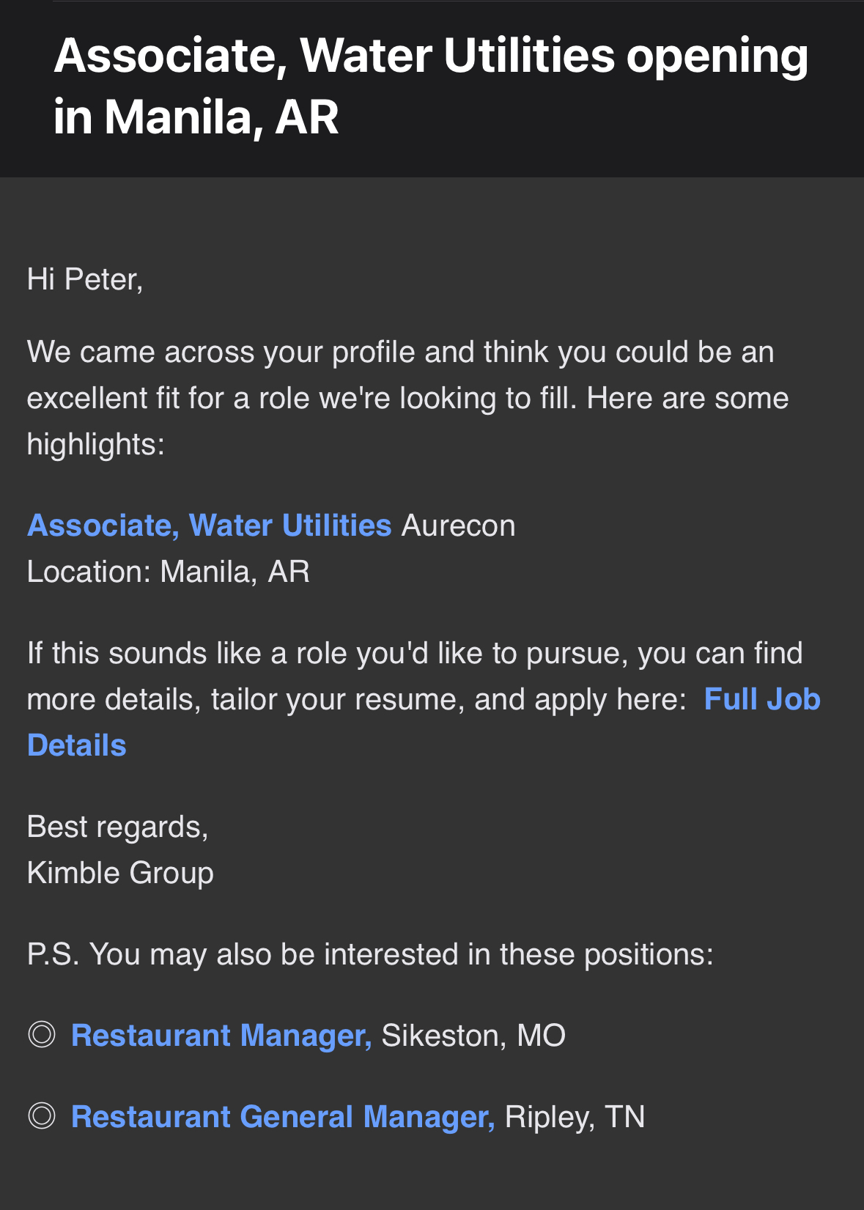Open the blue Associate, Water Utilities job link
Image resolution: width=864 pixels, height=1210 pixels.
tap(210, 525)
